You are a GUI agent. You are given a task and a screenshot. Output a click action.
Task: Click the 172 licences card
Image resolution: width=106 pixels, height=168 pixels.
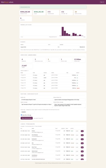coord(53,13)
